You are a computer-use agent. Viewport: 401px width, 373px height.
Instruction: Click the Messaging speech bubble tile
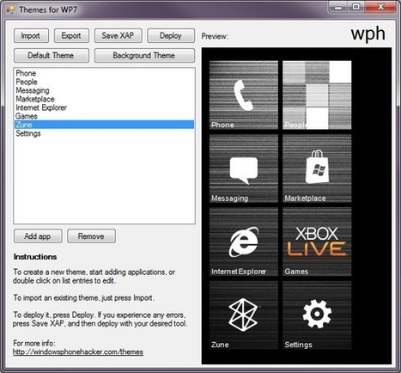244,168
